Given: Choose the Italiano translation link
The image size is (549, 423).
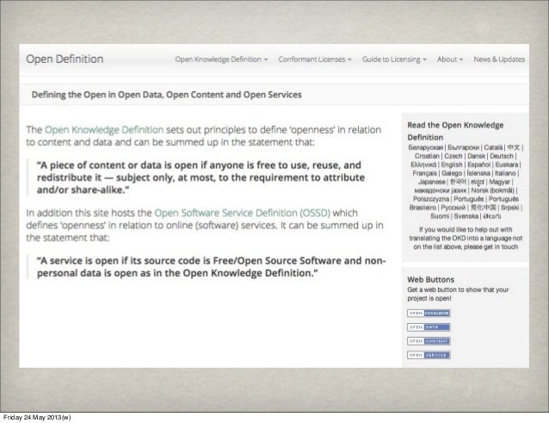Looking at the screenshot, I should (x=505, y=173).
